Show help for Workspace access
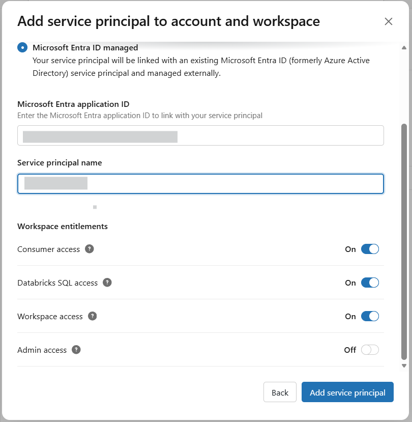This screenshot has height=422, width=412. coord(93,316)
